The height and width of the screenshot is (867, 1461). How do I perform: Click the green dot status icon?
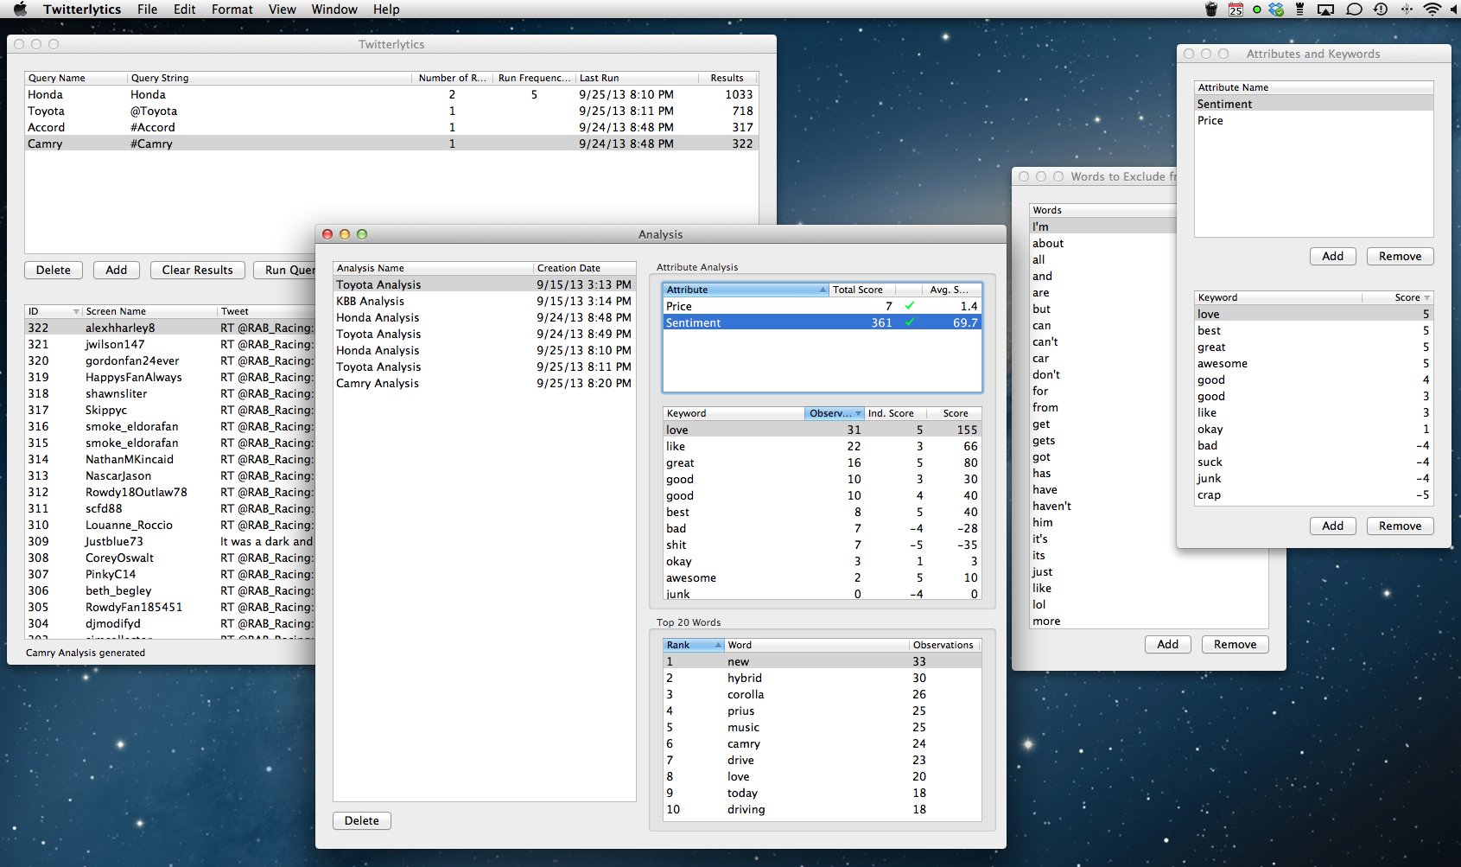tap(1257, 10)
